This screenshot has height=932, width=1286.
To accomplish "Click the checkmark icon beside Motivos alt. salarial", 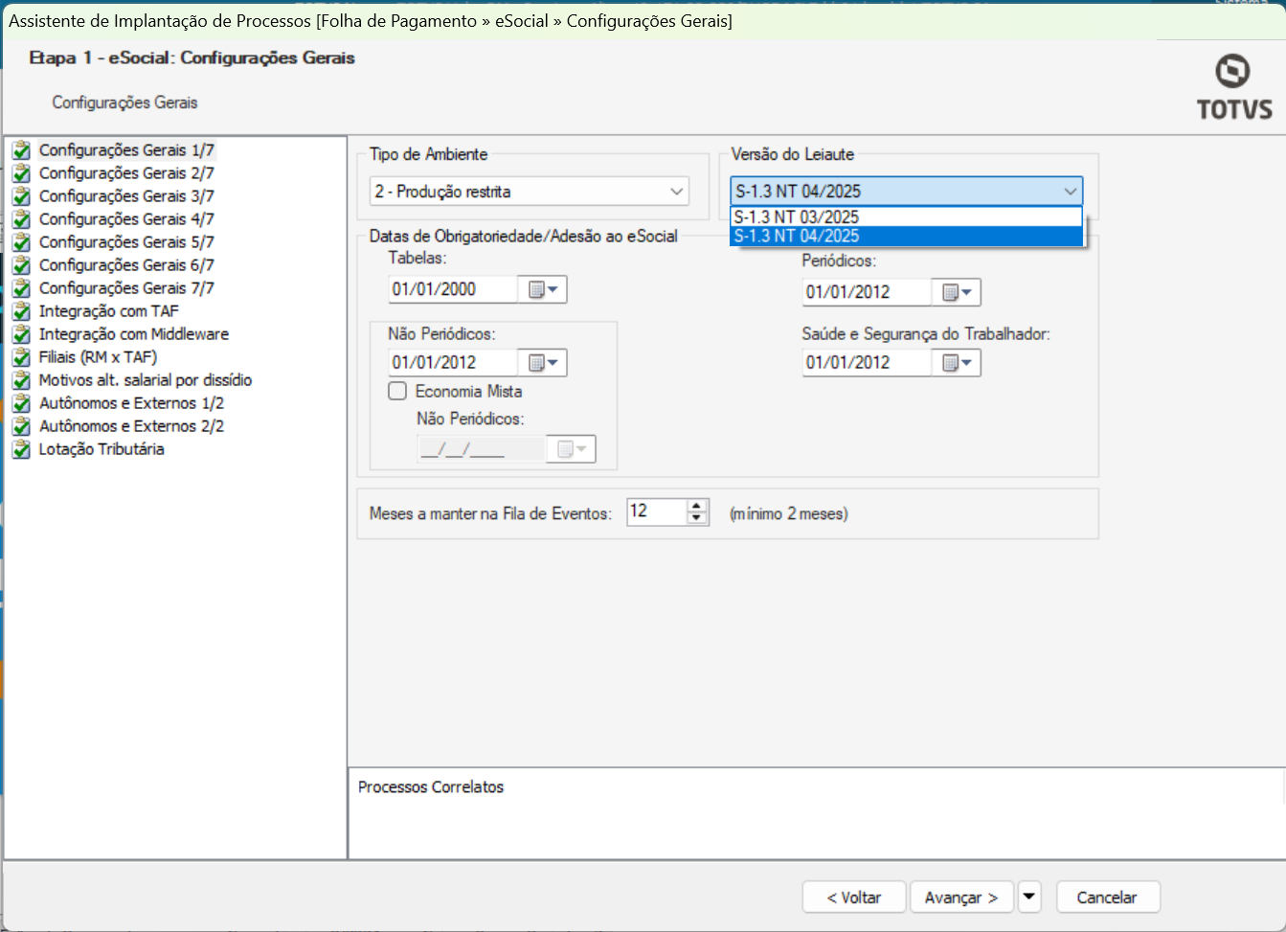I will [21, 380].
